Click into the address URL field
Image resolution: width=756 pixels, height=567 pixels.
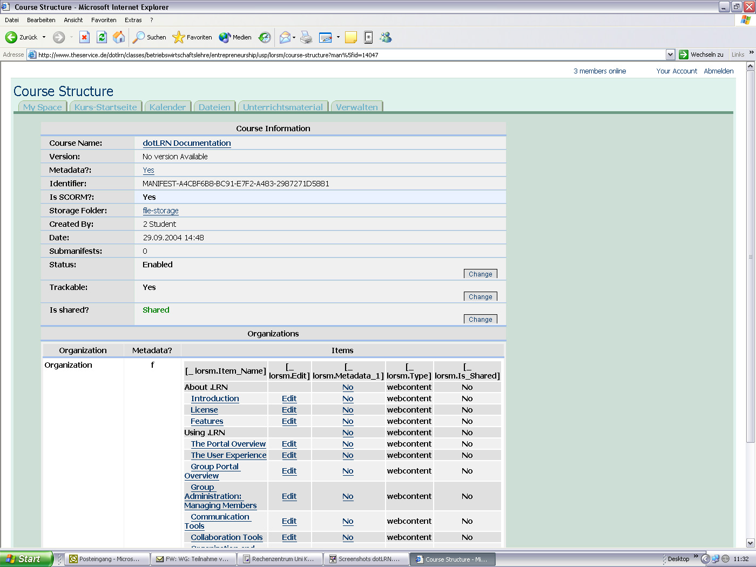click(346, 55)
